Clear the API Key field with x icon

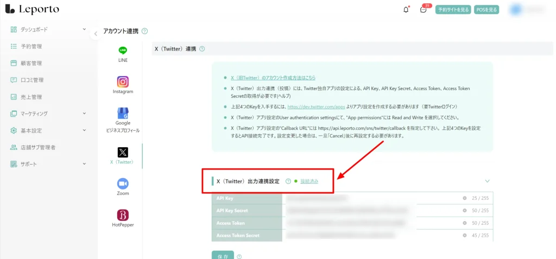point(465,198)
